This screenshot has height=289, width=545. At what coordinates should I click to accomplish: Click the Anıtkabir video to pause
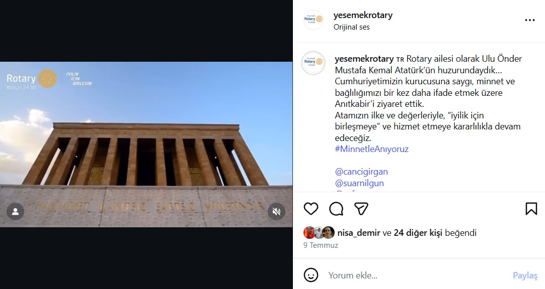[x=146, y=144]
